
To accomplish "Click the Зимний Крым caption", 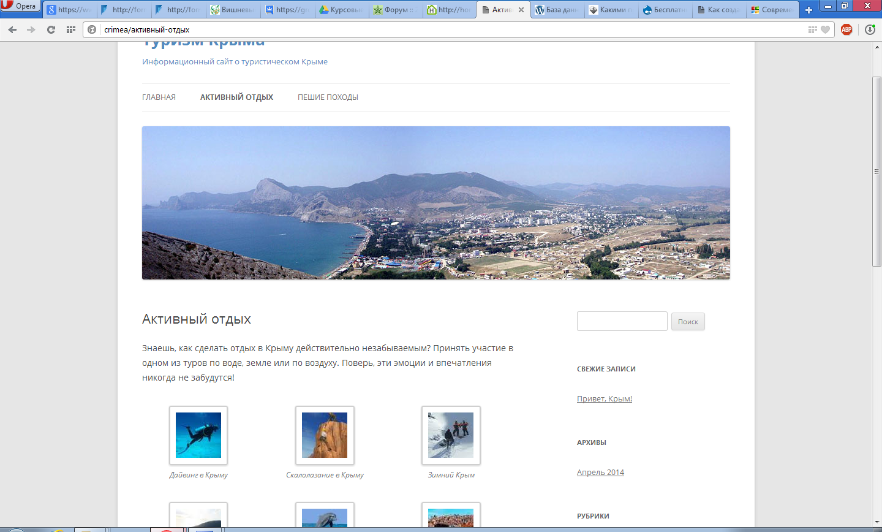I will [451, 475].
